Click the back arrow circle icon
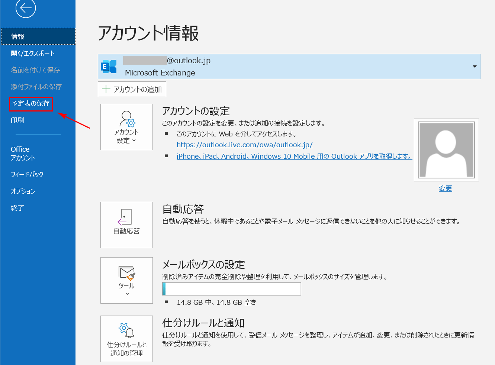495x365 pixels. tap(26, 8)
